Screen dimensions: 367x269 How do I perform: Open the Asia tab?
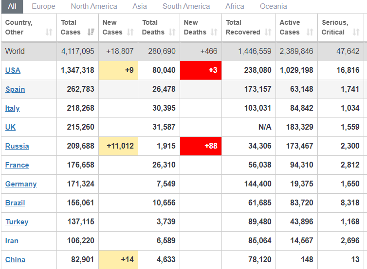tap(140, 6)
